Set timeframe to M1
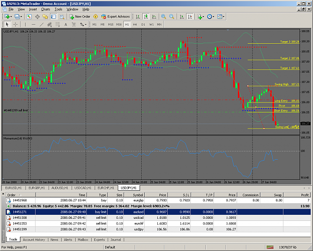313x251 pixels. [x=95, y=25]
